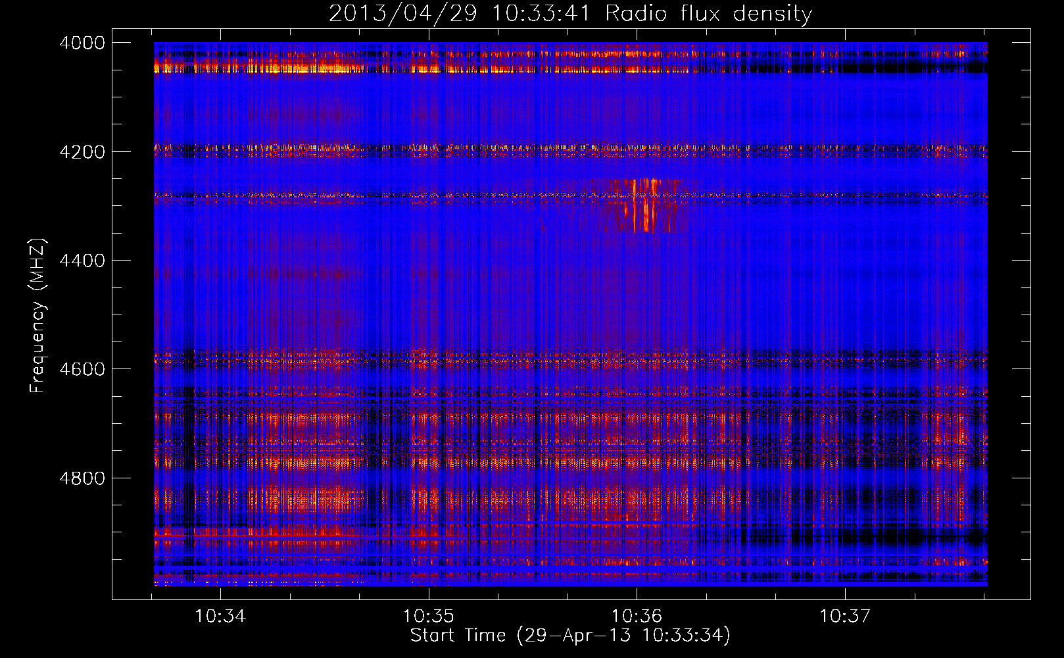The width and height of the screenshot is (1064, 658).
Task: Click the 4200 frequency tick label
Action: [82, 152]
